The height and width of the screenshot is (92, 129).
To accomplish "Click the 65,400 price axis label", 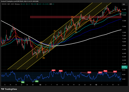I will coord(124,57).
